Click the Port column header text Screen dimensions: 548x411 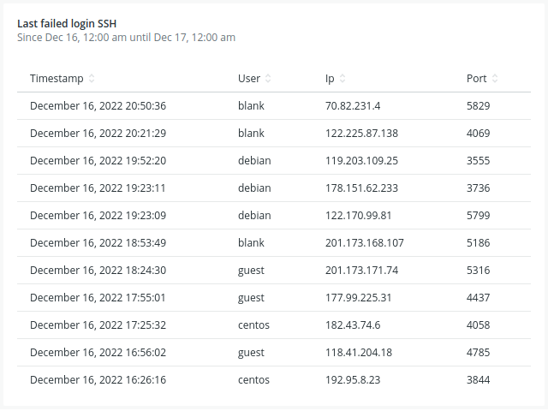pyautogui.click(x=476, y=78)
